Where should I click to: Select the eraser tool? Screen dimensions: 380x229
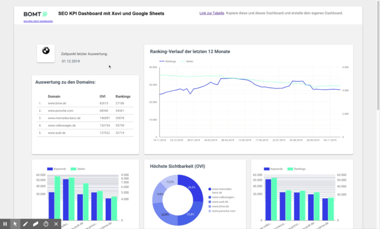[36, 224]
